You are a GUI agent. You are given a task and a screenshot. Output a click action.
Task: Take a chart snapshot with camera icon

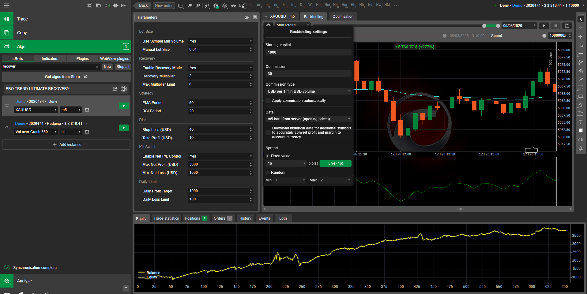pyautogui.click(x=580, y=140)
